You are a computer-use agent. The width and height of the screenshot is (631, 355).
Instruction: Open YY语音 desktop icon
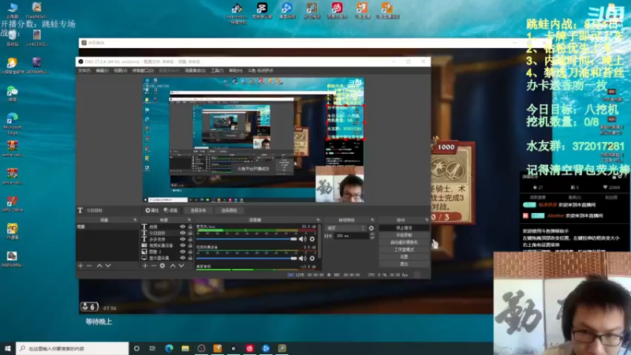12,231
